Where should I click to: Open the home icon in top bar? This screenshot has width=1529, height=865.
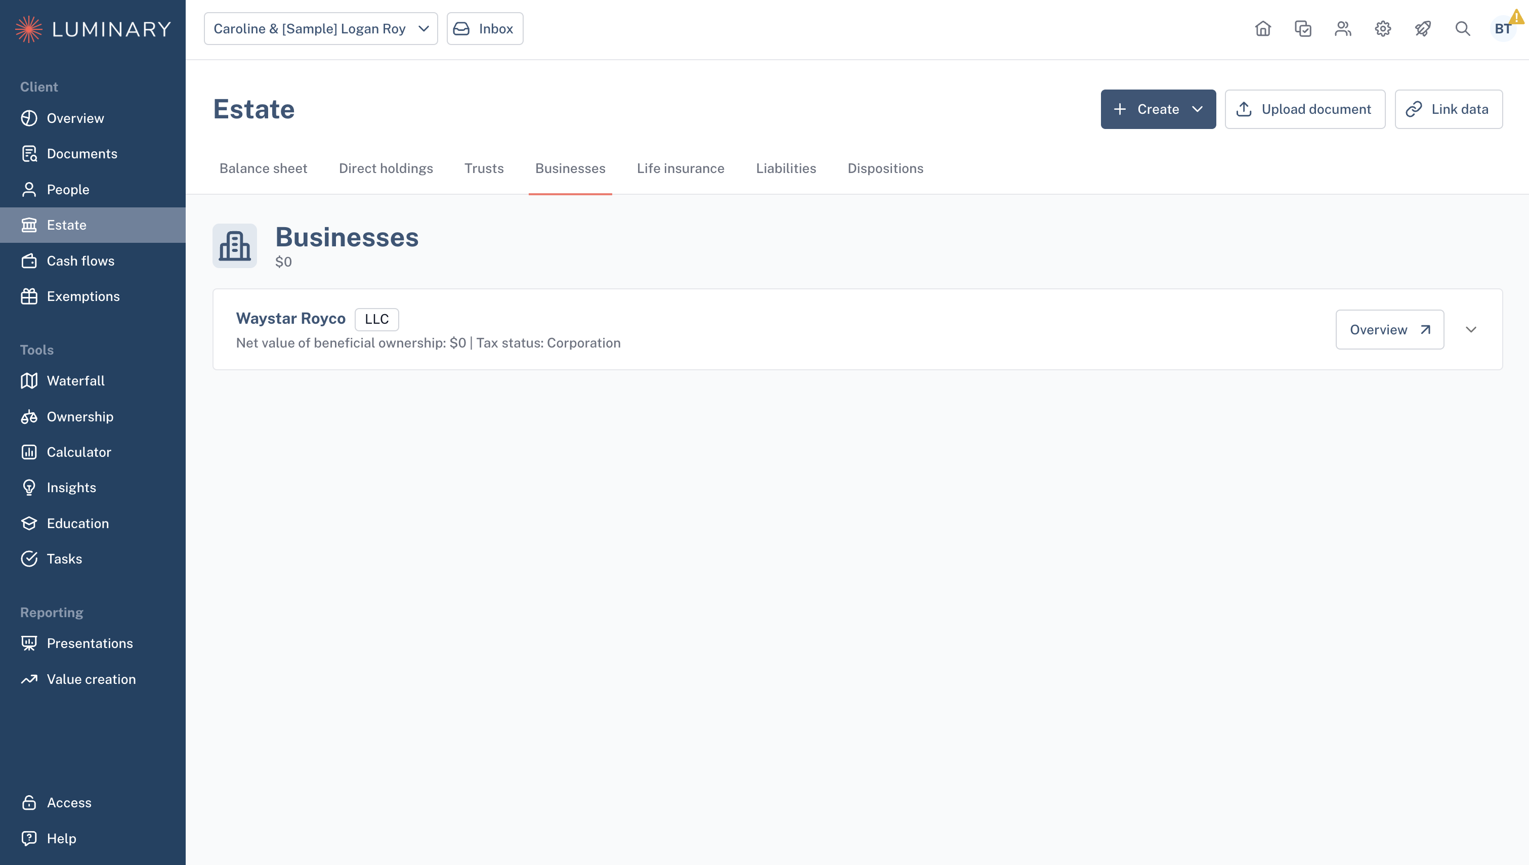tap(1263, 28)
